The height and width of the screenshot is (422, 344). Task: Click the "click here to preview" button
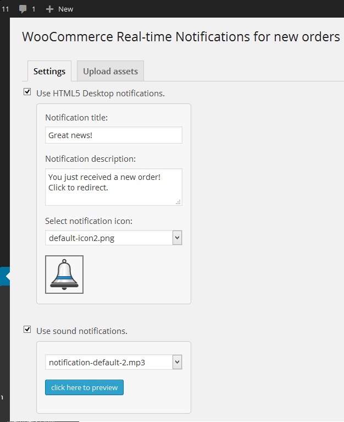85,387
